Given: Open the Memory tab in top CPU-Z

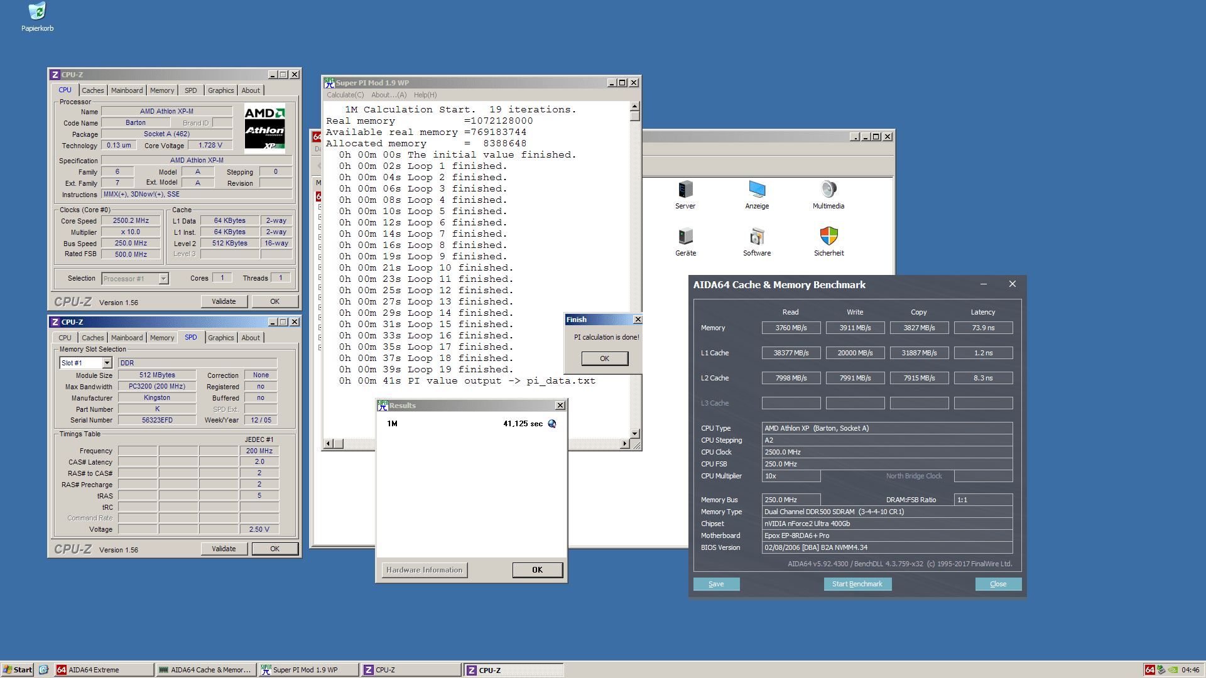Looking at the screenshot, I should point(162,90).
